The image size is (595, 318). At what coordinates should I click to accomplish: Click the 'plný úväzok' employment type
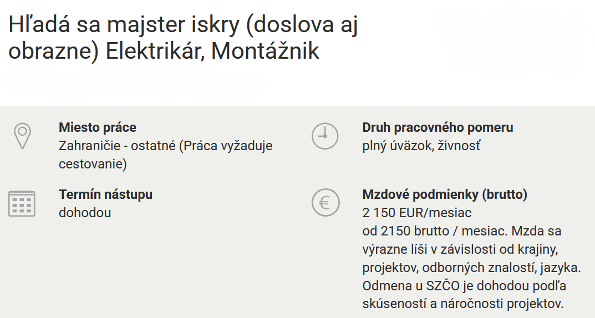click(394, 146)
